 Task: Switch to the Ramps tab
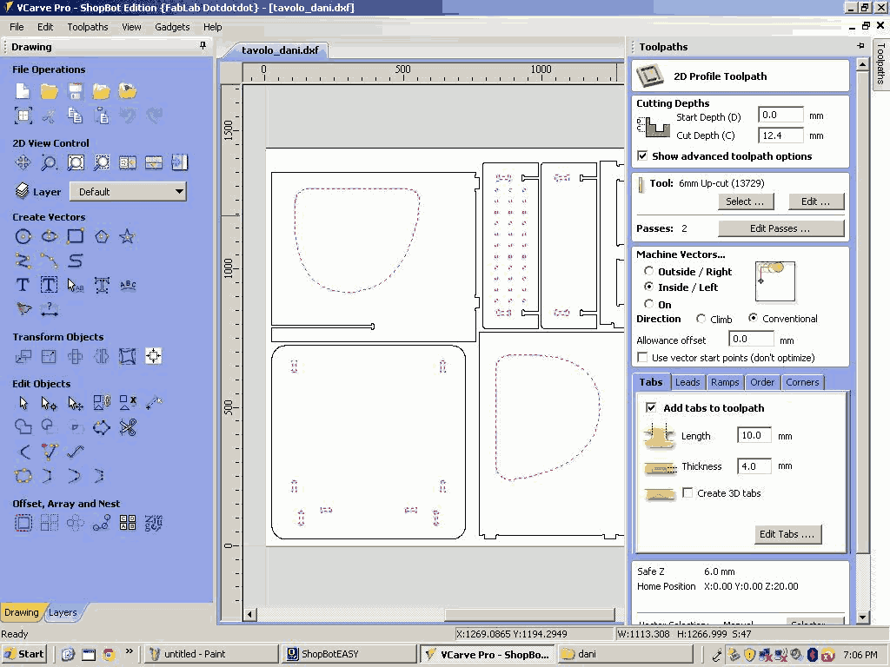pyautogui.click(x=724, y=382)
